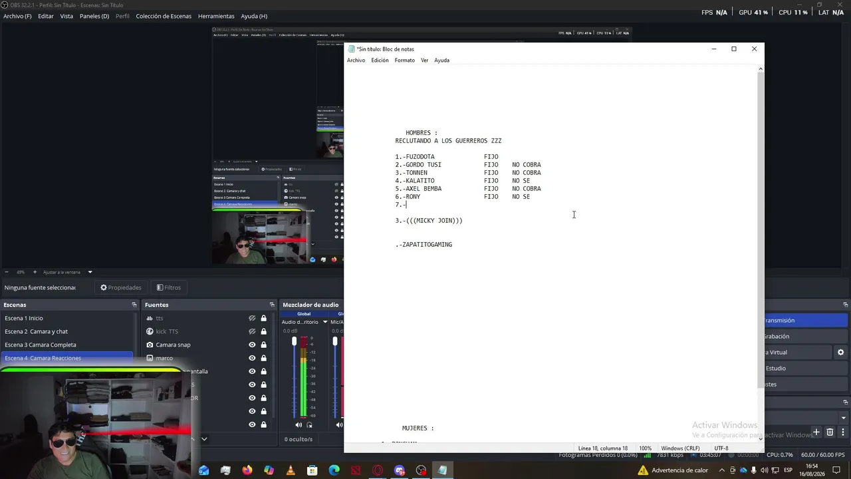Toggle monitoring headphone icon for desktop audio
Screen dimensions: 851x479
point(309,424)
